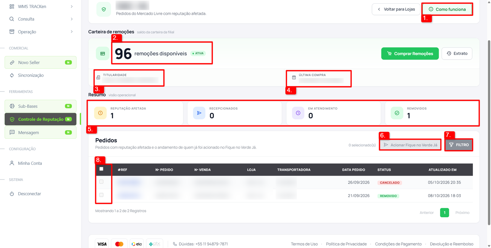Click the Reputação Afetada warning icon
The image size is (491, 248).
[x=100, y=113]
